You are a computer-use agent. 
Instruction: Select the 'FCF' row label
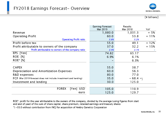tap(47, 78)
